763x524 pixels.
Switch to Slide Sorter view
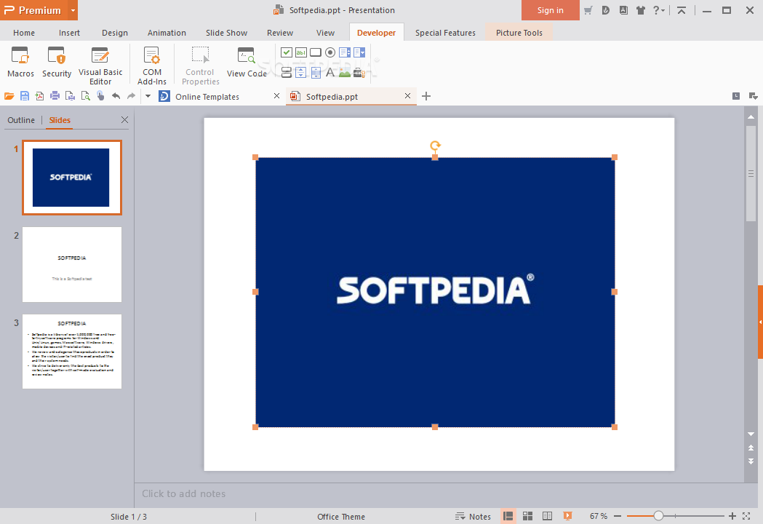pyautogui.click(x=527, y=516)
